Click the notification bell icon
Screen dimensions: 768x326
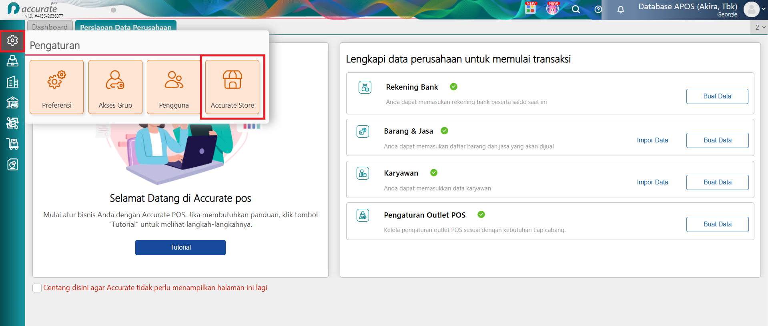click(x=621, y=10)
